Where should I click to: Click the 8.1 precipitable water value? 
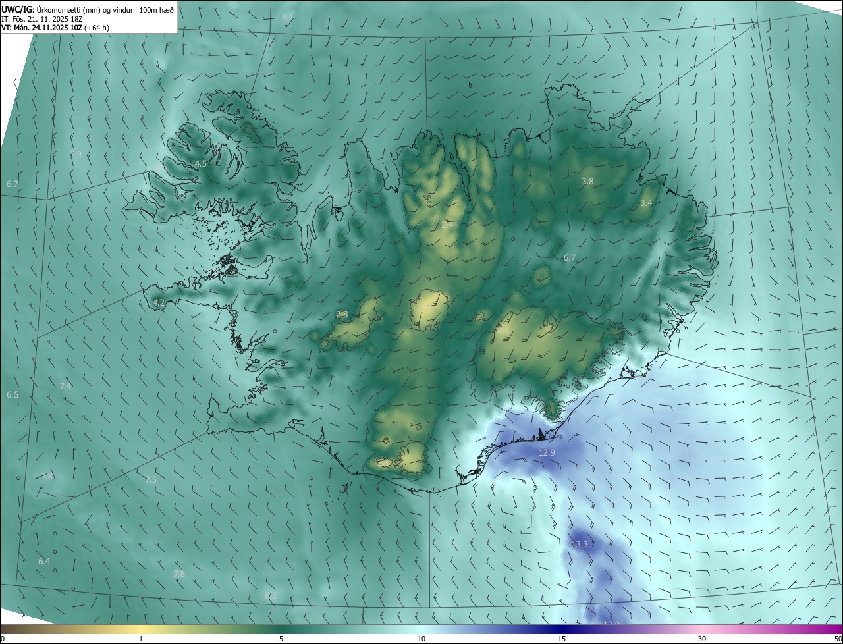pyautogui.click(x=288, y=17)
